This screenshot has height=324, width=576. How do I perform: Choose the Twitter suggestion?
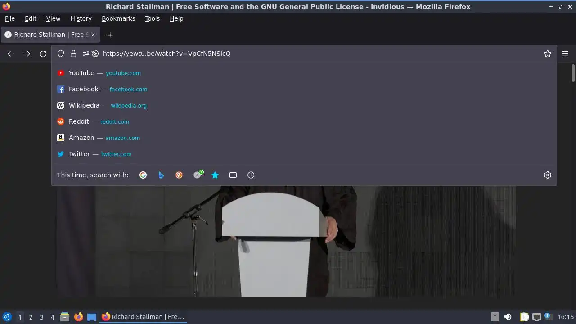tap(304, 154)
